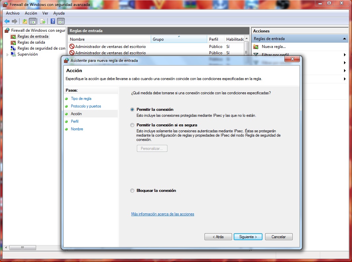
Task: Go to the Perfil wizard step
Action: [75, 121]
